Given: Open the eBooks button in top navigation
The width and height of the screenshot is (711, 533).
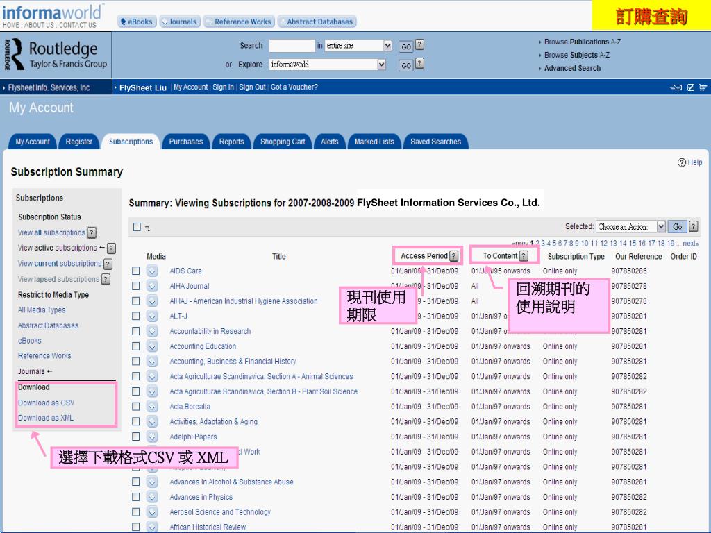Looking at the screenshot, I should [137, 22].
